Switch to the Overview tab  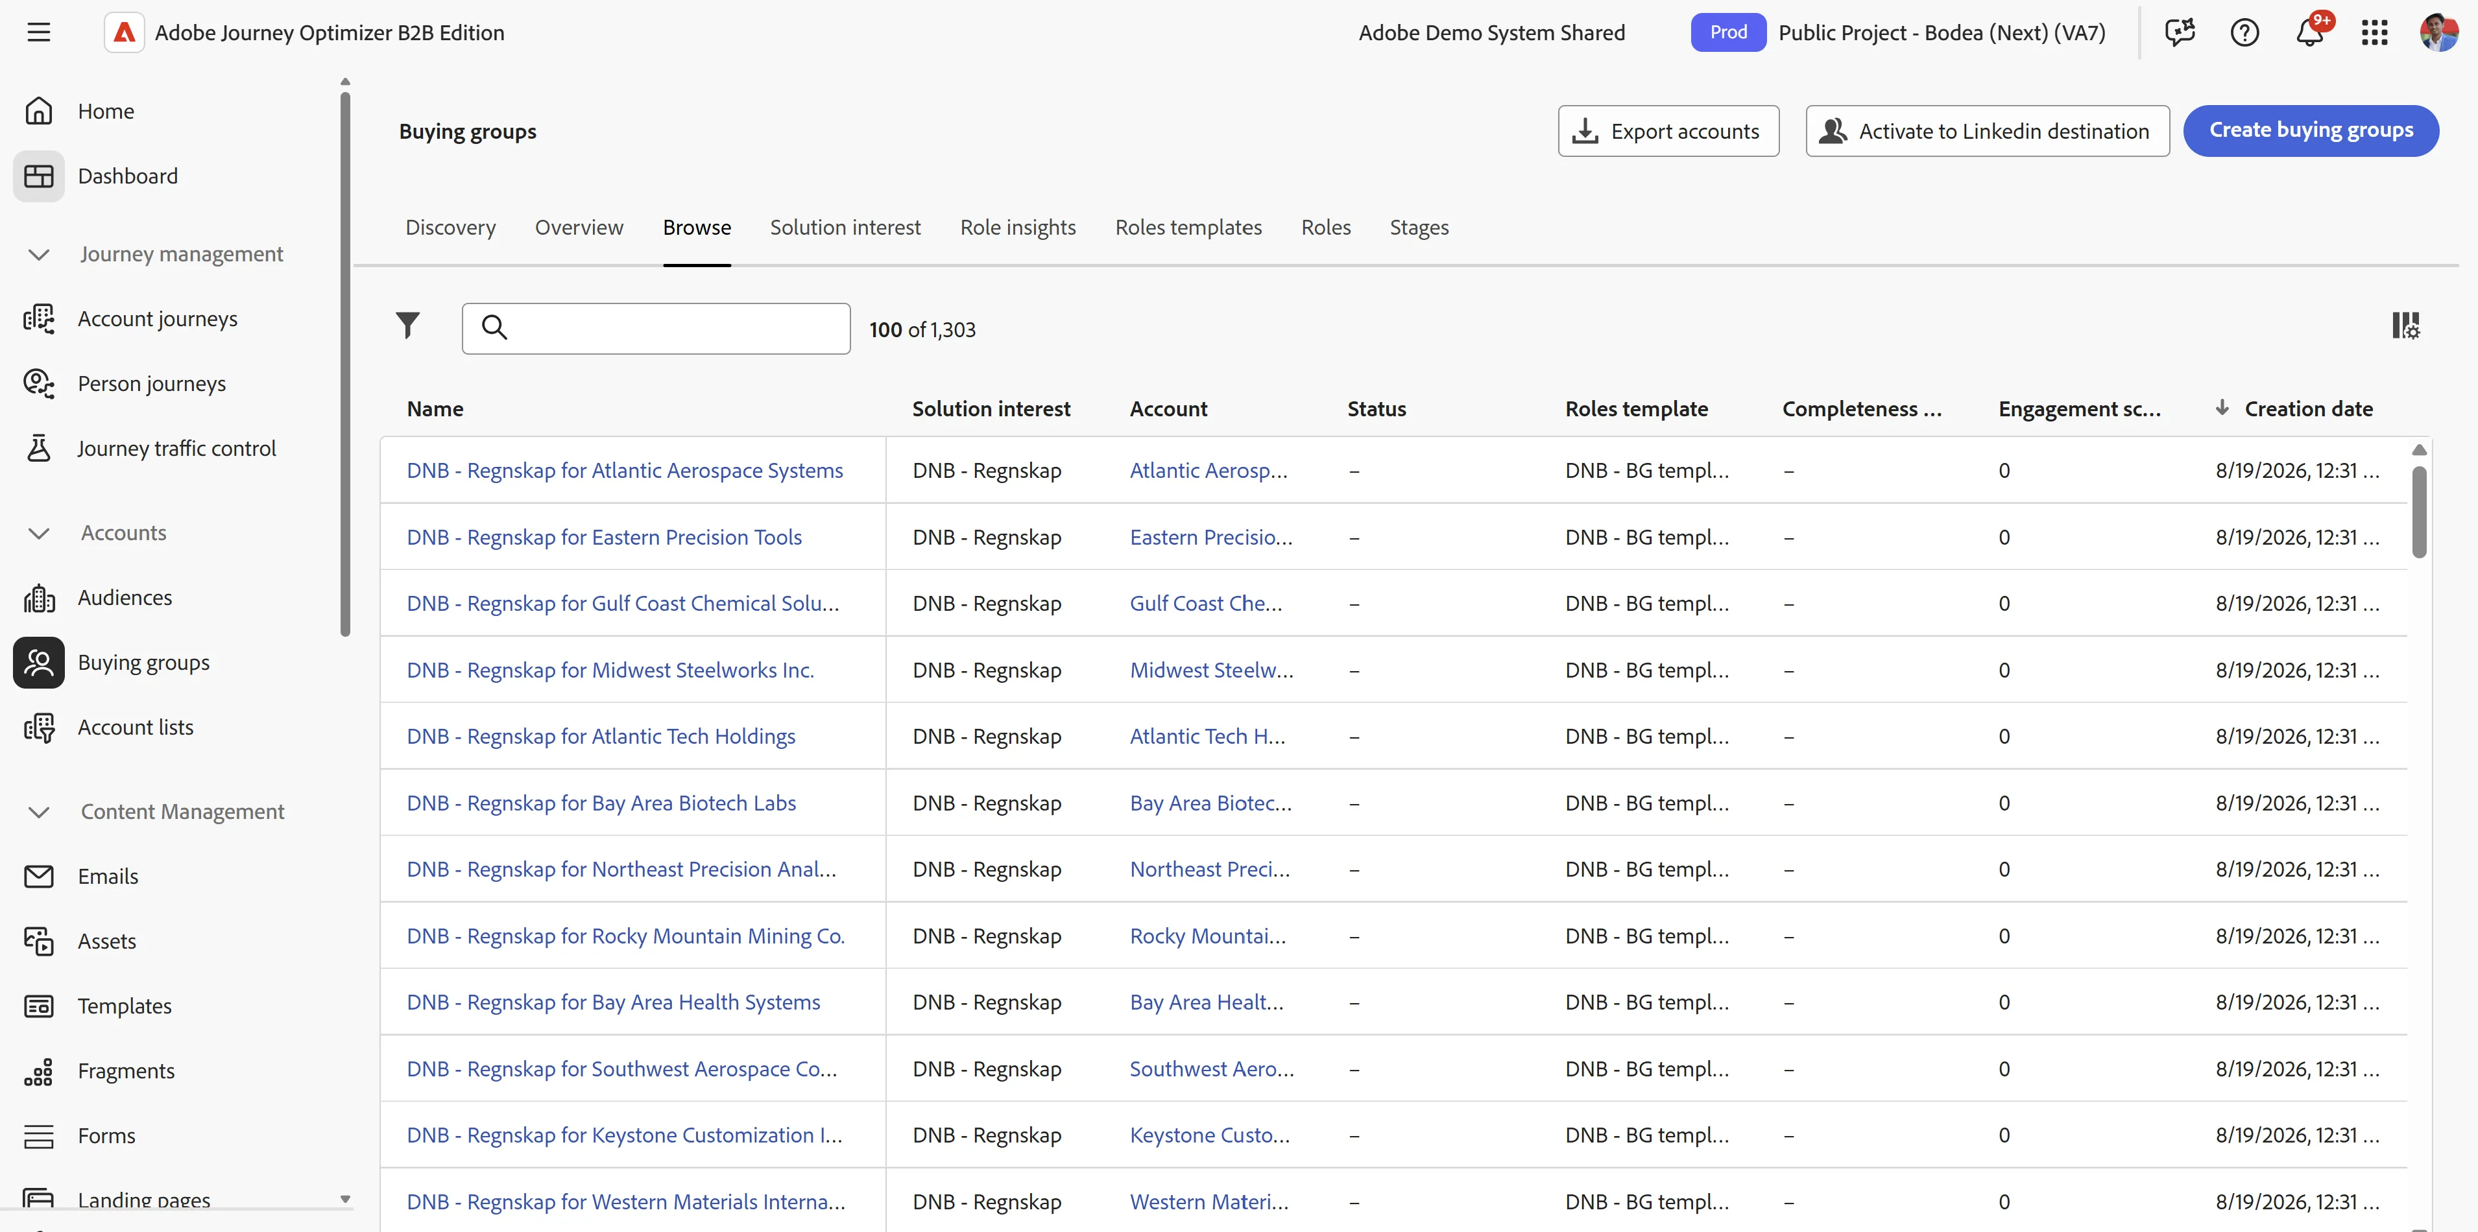click(579, 228)
